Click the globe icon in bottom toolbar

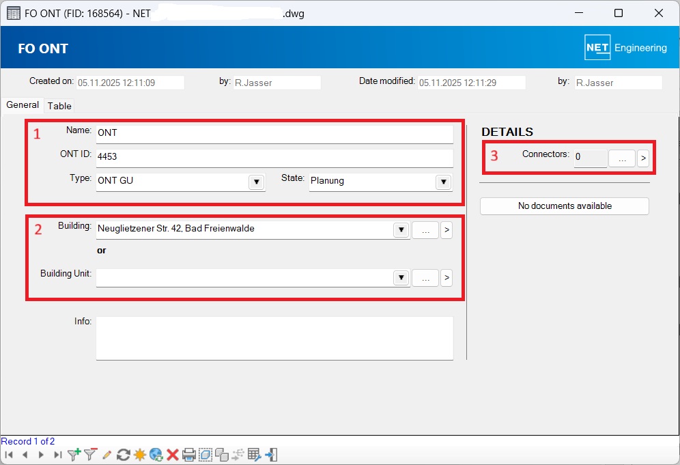(x=156, y=455)
